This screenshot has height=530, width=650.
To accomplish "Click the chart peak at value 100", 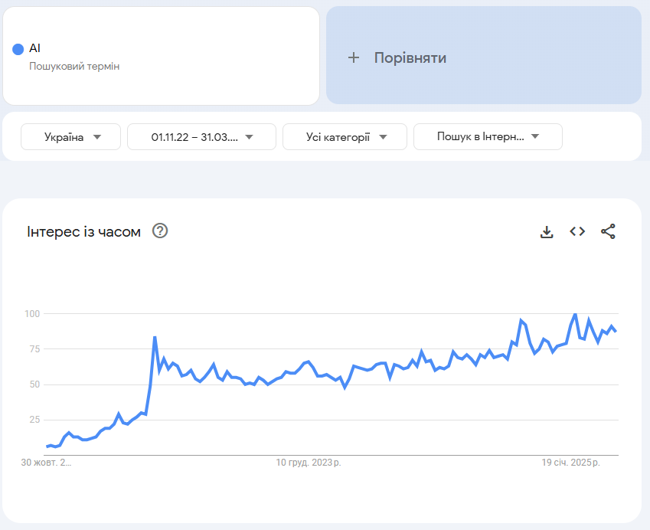I will click(x=575, y=314).
